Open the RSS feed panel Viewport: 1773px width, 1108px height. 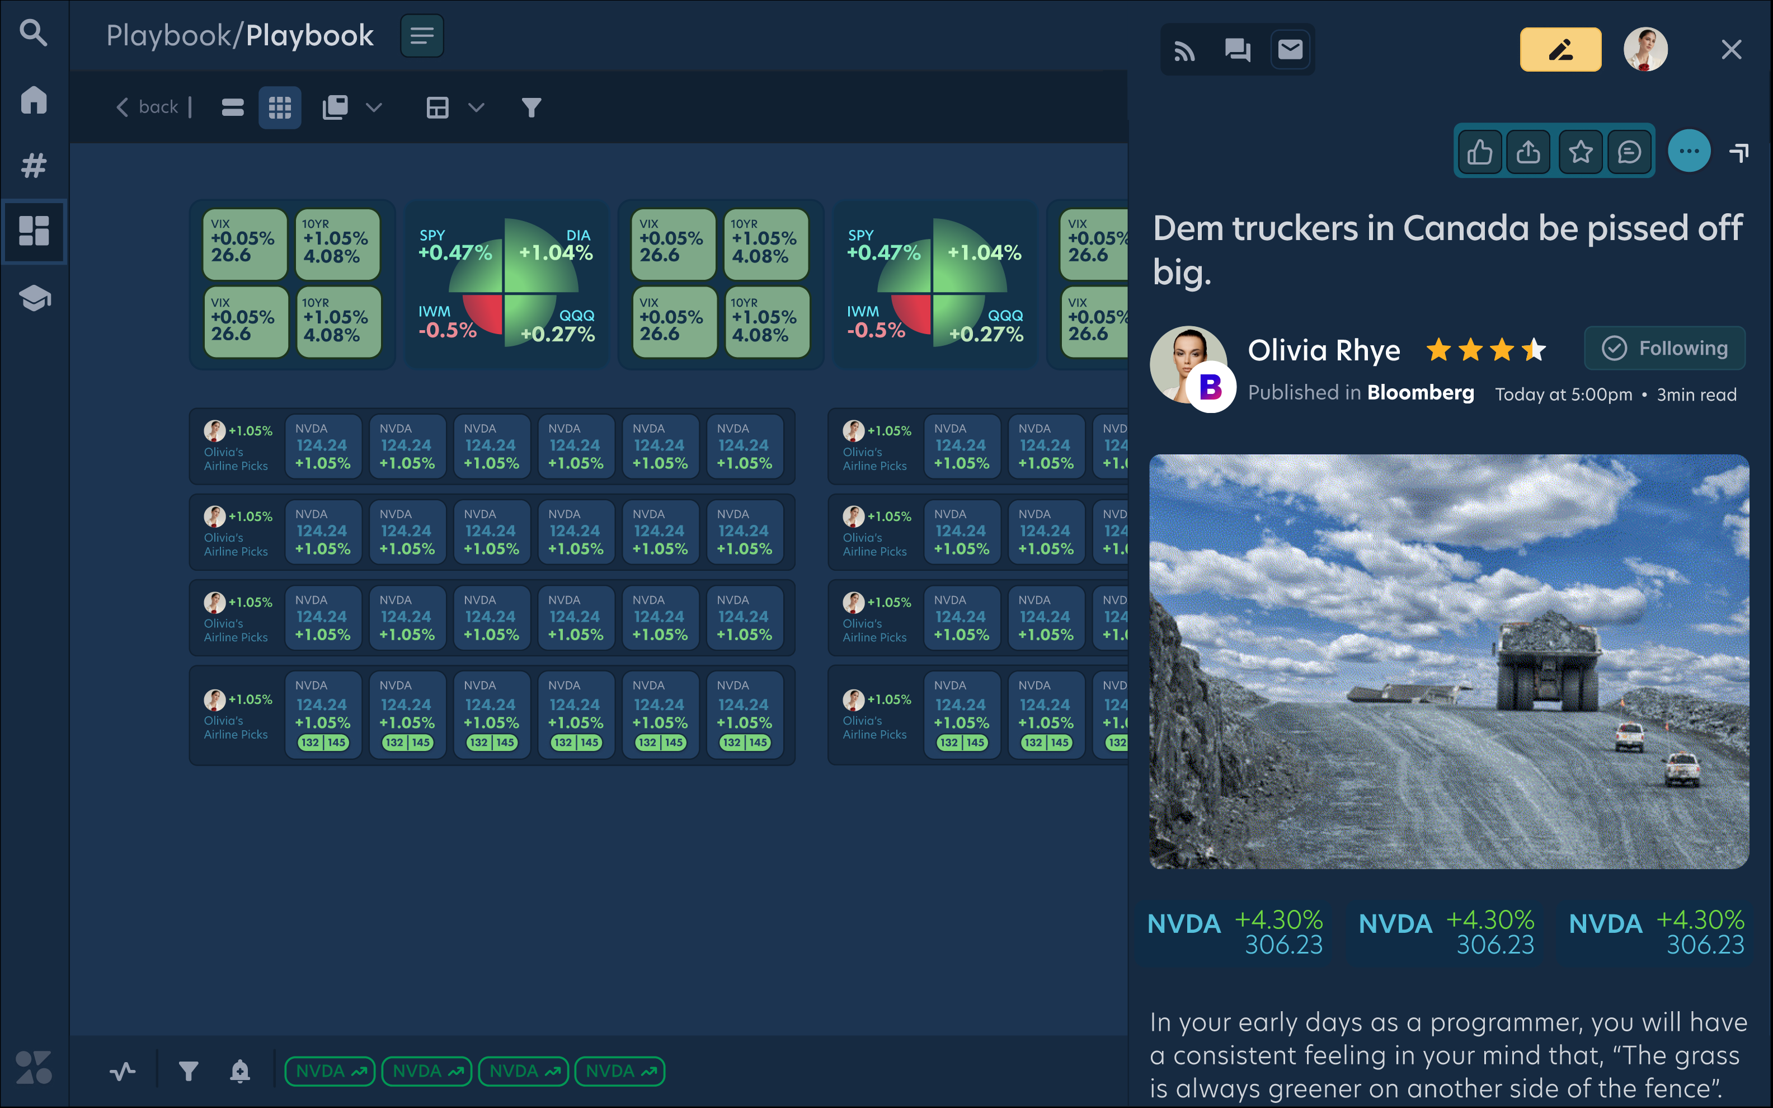[1184, 49]
